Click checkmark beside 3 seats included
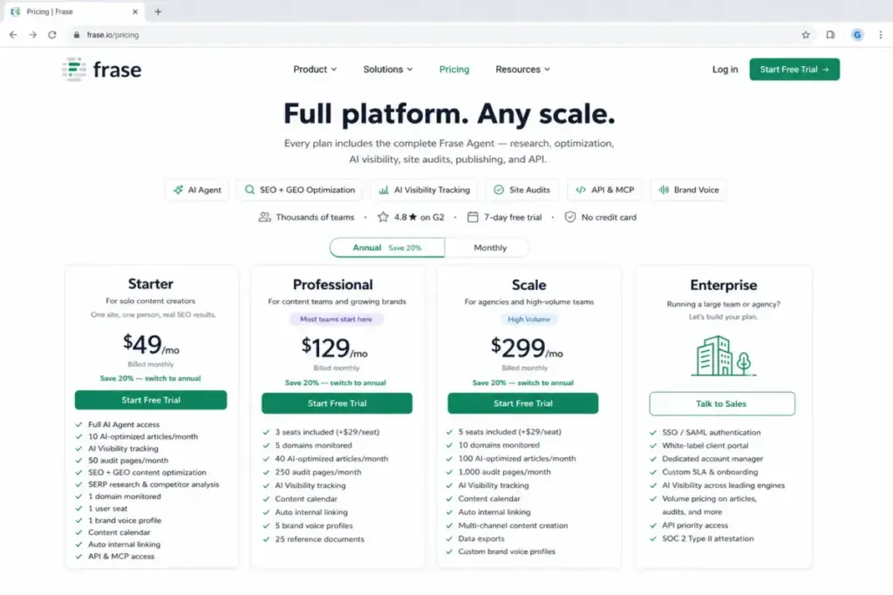Screen dimensions: 893x595 pos(266,432)
